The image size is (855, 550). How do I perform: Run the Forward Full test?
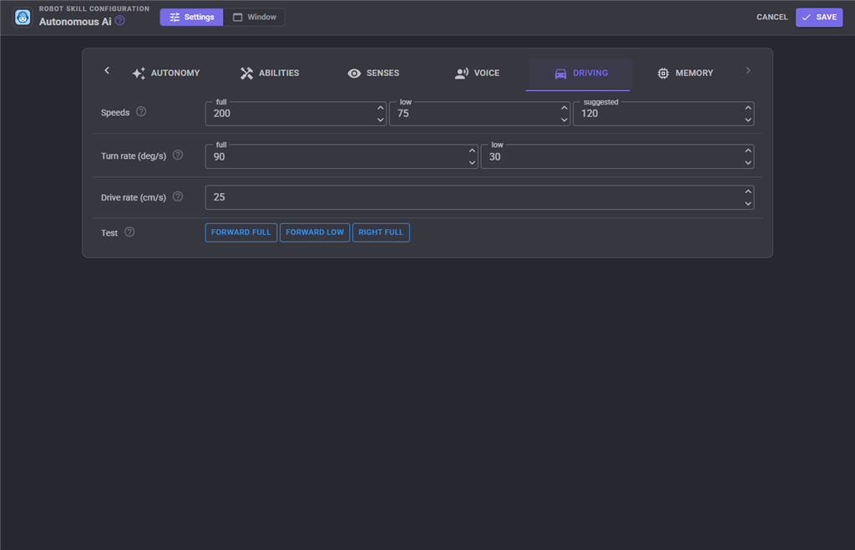pos(241,232)
